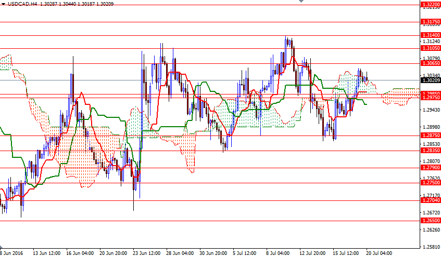Select the 1.31750 red price level label
The width and height of the screenshot is (441, 257).
(x=430, y=22)
